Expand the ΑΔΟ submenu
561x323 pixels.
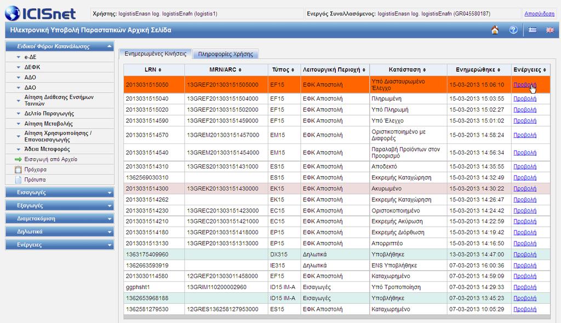click(x=19, y=77)
